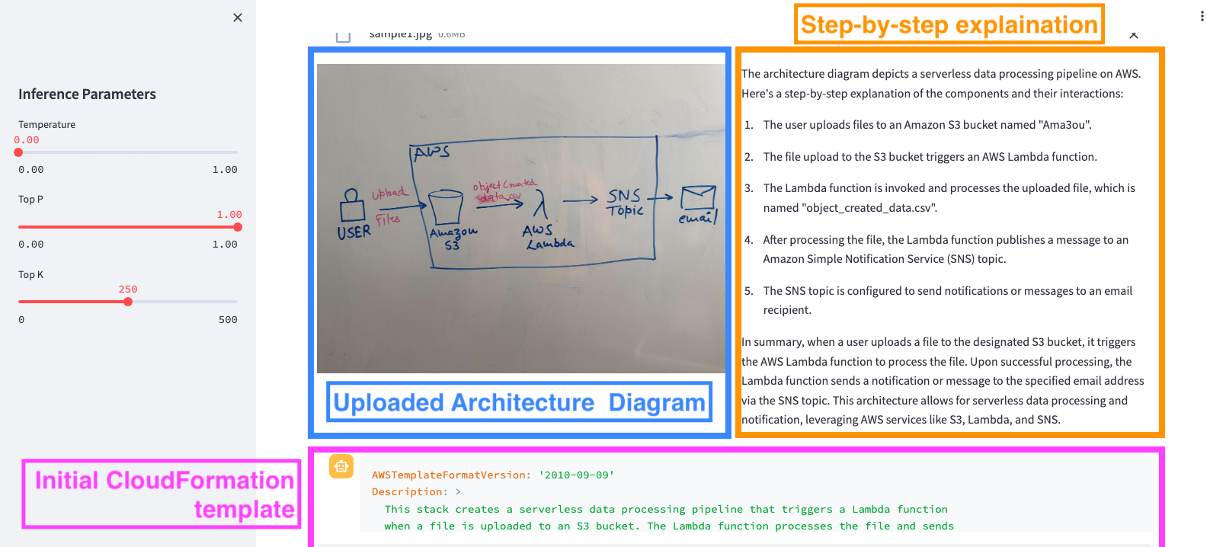Click the 'In summary' paragraph
This screenshot has width=1210, height=547.
pos(943,381)
